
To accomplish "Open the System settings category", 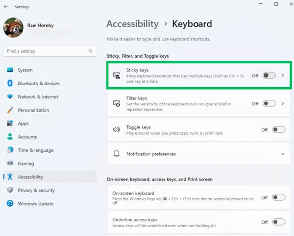I will click(x=25, y=70).
